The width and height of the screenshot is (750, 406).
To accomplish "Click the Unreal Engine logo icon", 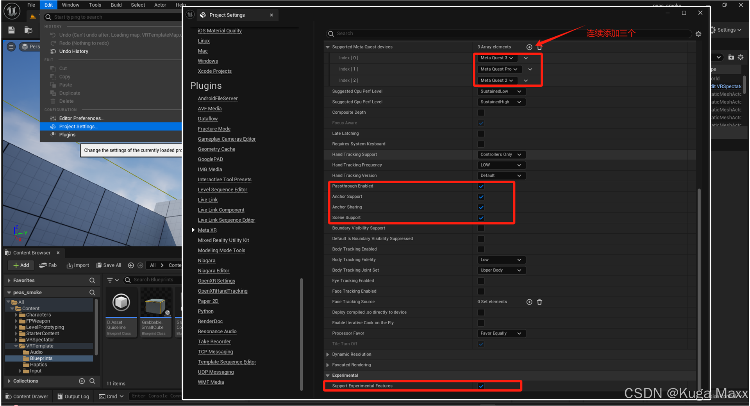I will (x=12, y=11).
